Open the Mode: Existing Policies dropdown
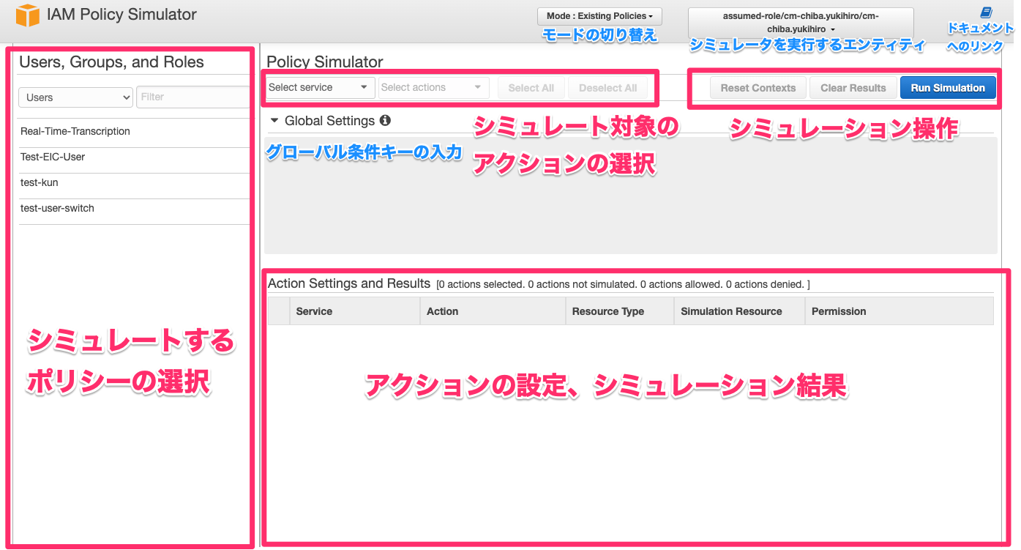 (x=599, y=15)
